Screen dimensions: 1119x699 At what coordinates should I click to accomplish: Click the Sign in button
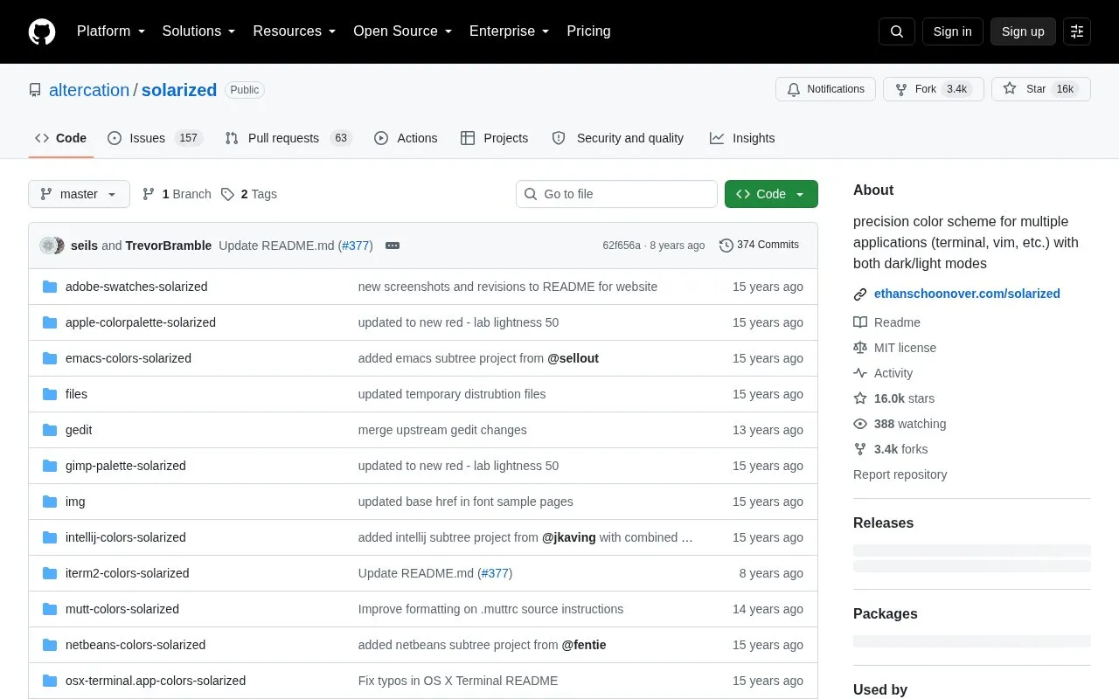tap(952, 31)
